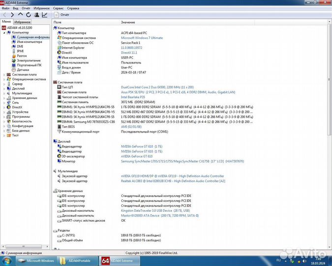This screenshot has width=332, height=266.
Task: Refresh the report with the circular arrow icon
Action: (29, 15)
